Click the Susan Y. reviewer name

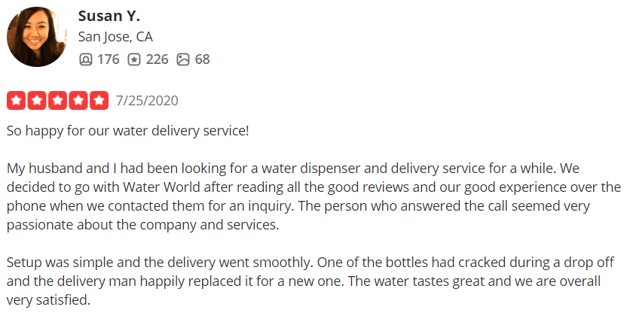click(x=110, y=16)
